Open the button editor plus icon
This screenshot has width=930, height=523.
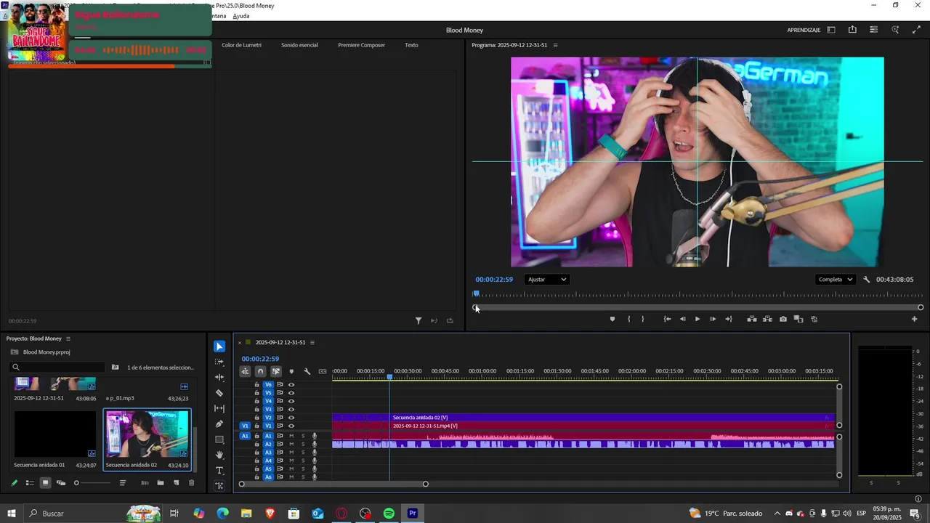pos(915,319)
